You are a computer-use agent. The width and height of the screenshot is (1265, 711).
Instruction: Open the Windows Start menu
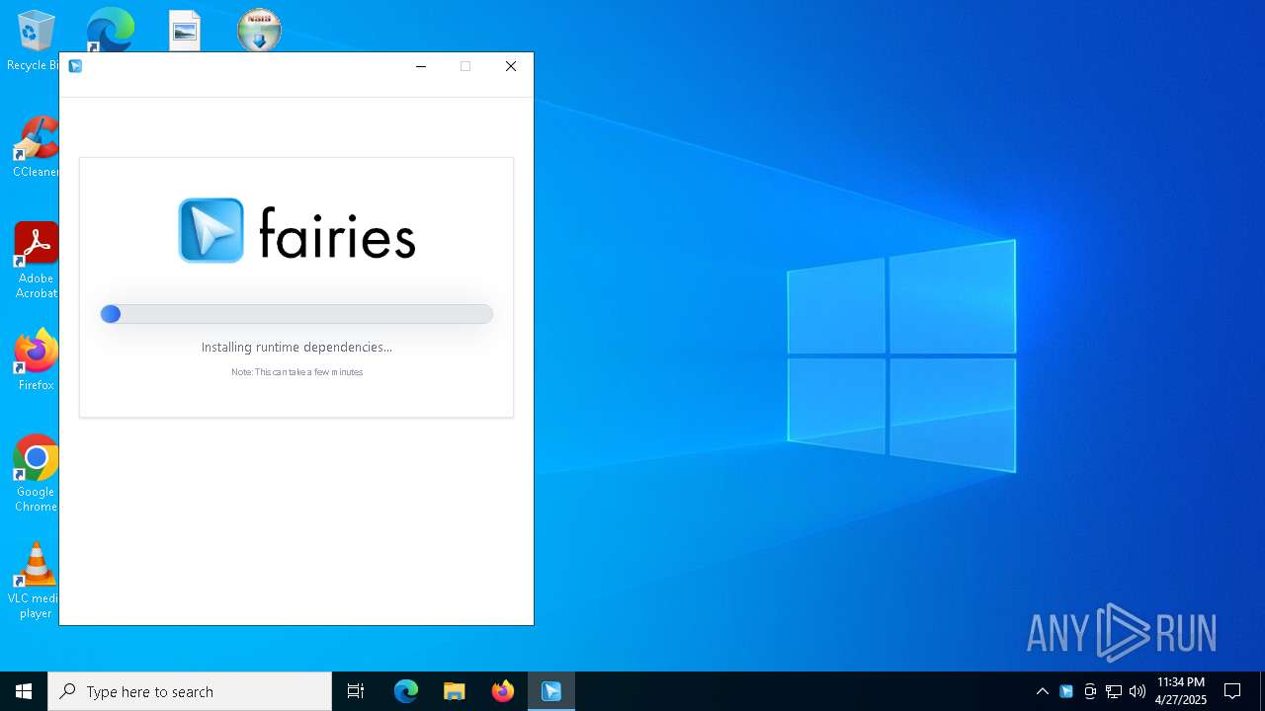pyautogui.click(x=24, y=691)
